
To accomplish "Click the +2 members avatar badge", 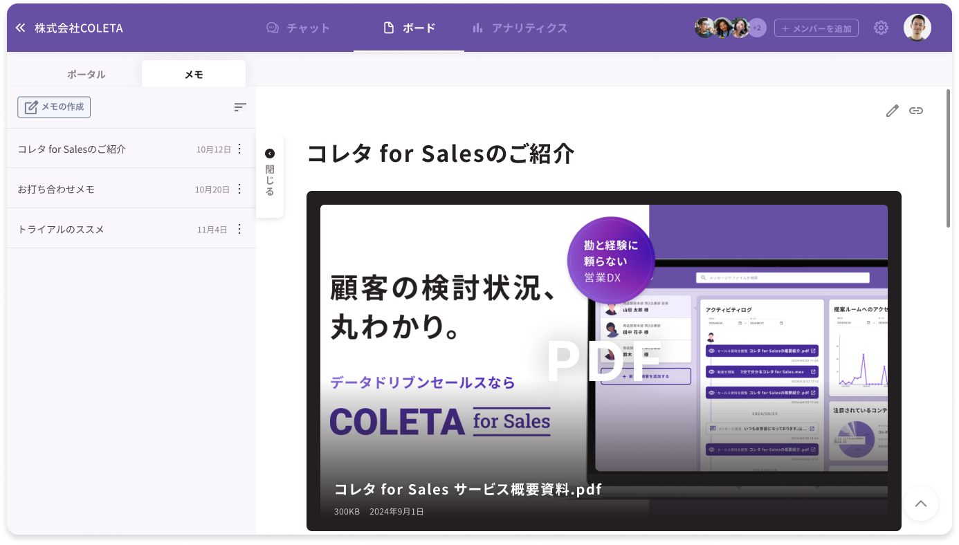I will 757,28.
